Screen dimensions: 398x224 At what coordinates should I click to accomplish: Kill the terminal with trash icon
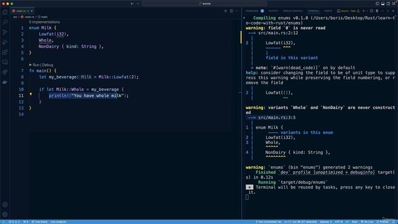coord(377,11)
